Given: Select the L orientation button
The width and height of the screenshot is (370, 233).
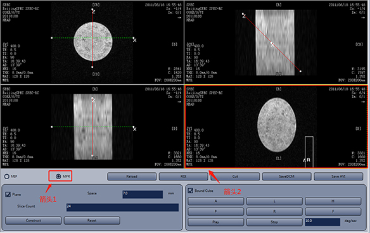Looking at the screenshot, I should (274, 201).
